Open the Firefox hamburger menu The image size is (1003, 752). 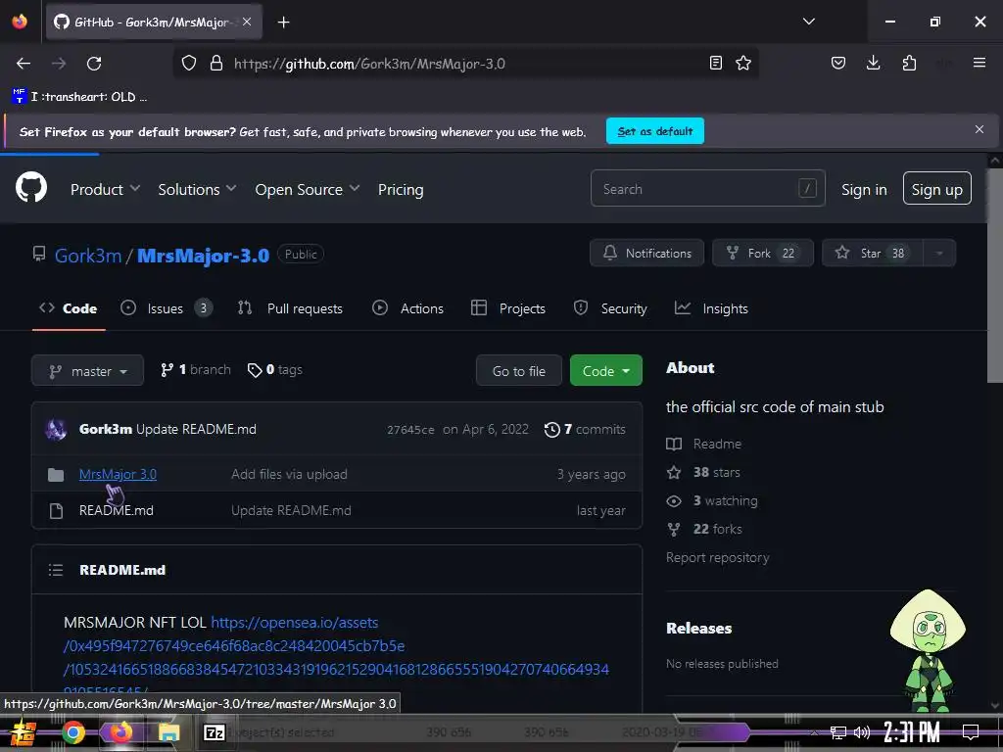pyautogui.click(x=979, y=63)
